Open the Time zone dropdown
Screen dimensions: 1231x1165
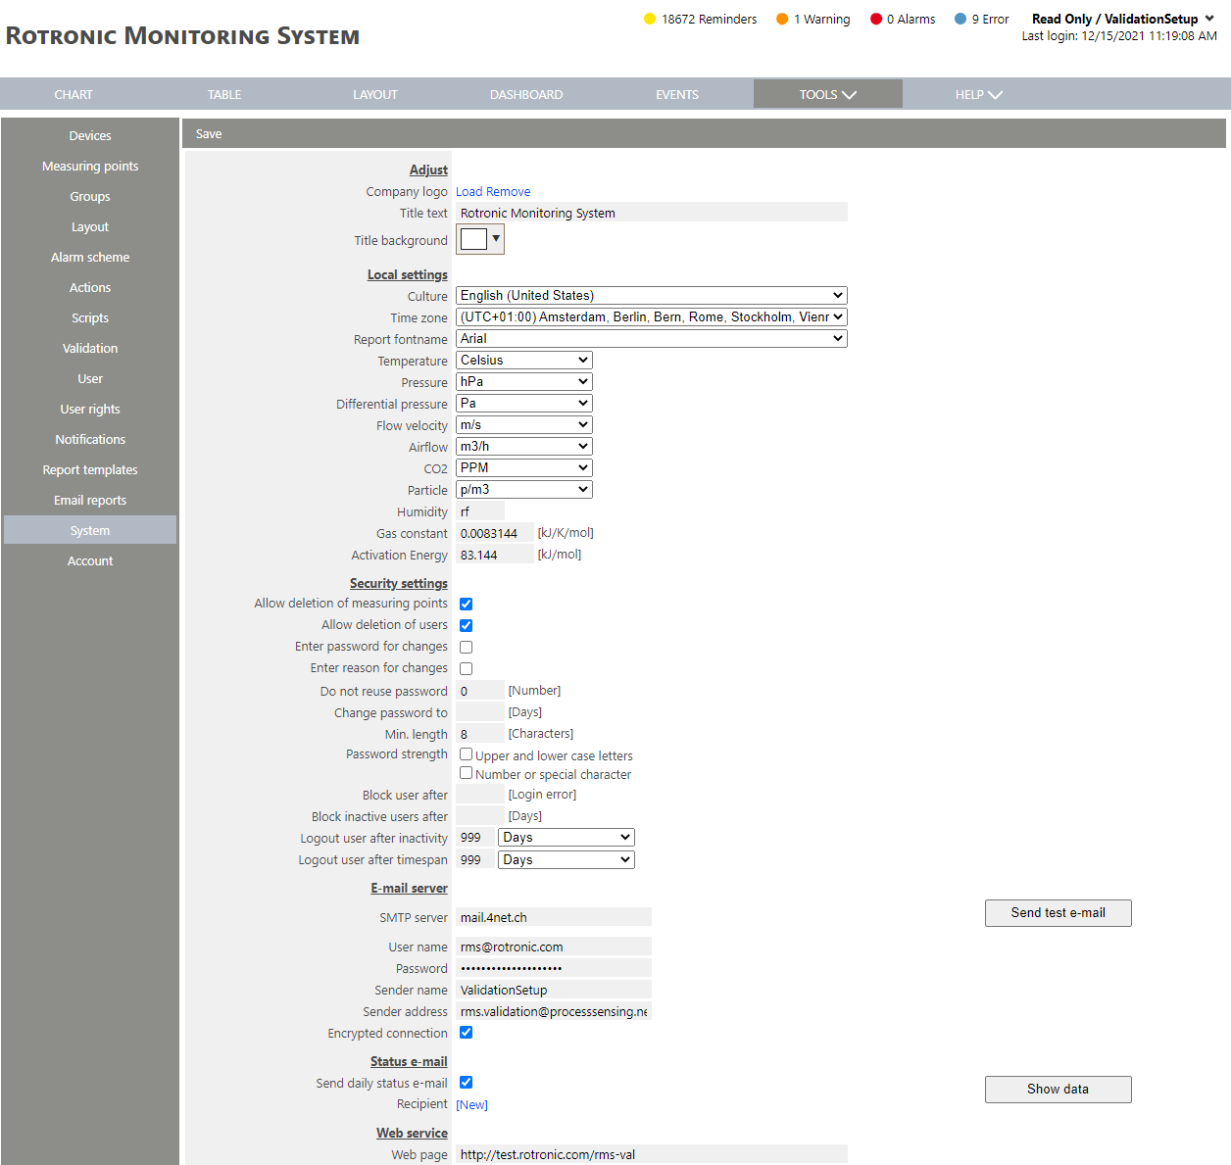coord(652,316)
